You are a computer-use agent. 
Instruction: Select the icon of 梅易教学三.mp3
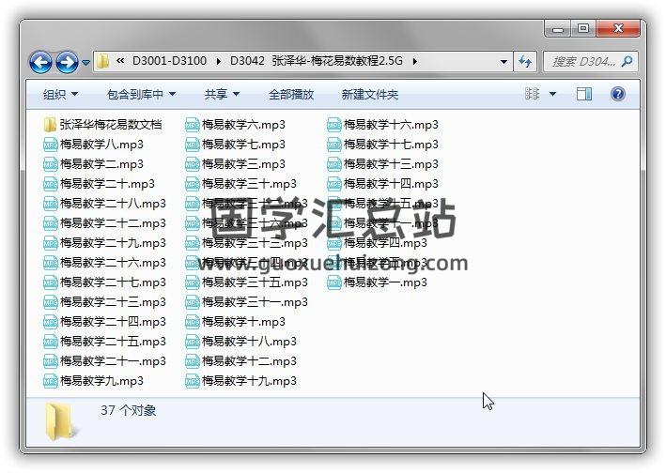point(192,164)
